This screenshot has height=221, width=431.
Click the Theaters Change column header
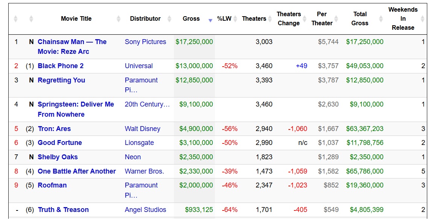[288, 18]
